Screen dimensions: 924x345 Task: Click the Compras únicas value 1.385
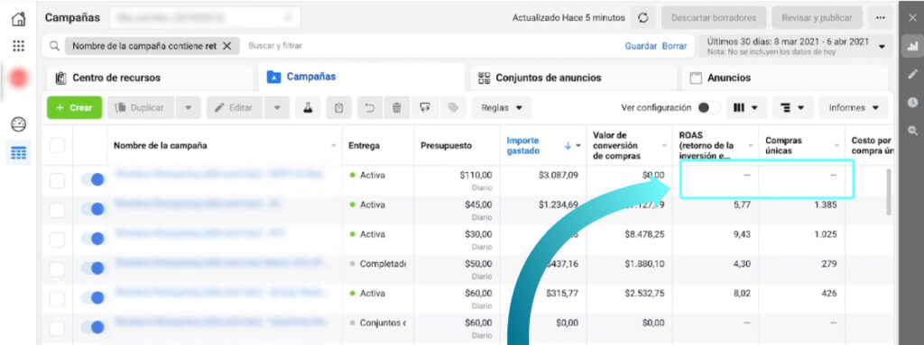coord(825,204)
